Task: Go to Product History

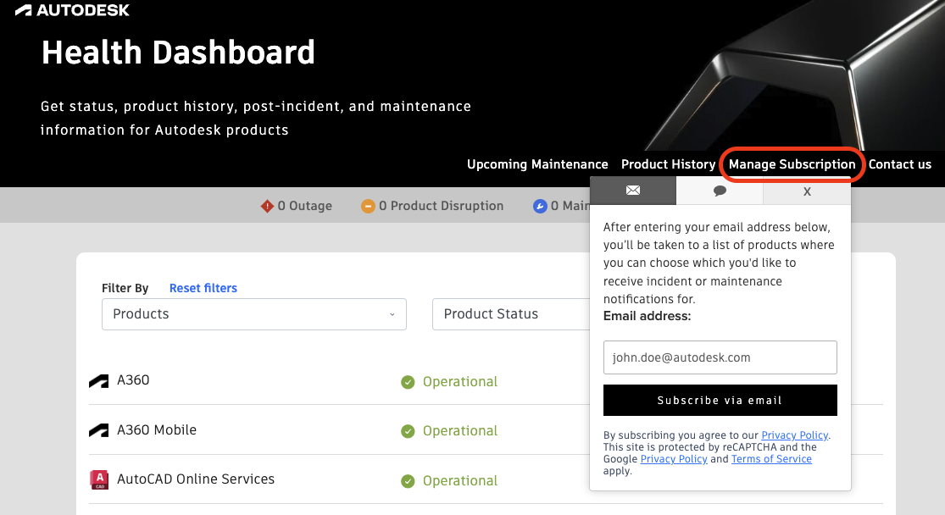Action: pos(668,164)
